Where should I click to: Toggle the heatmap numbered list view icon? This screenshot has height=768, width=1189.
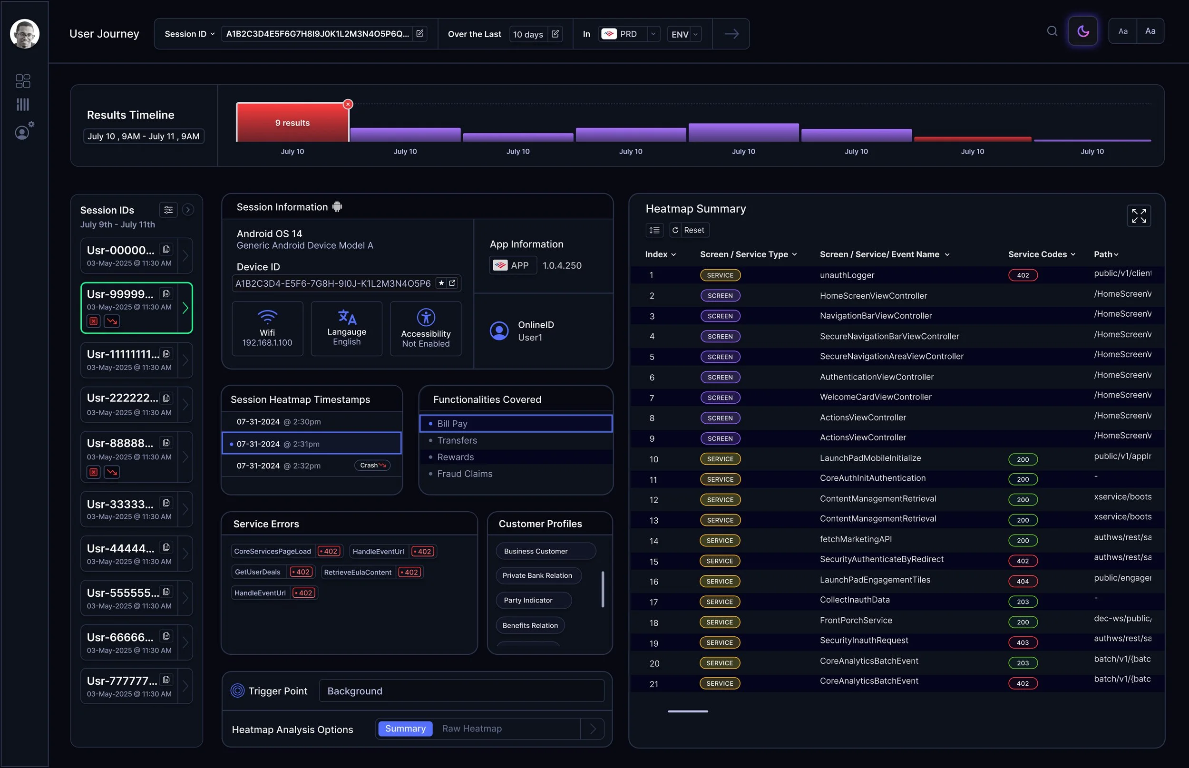tap(654, 230)
